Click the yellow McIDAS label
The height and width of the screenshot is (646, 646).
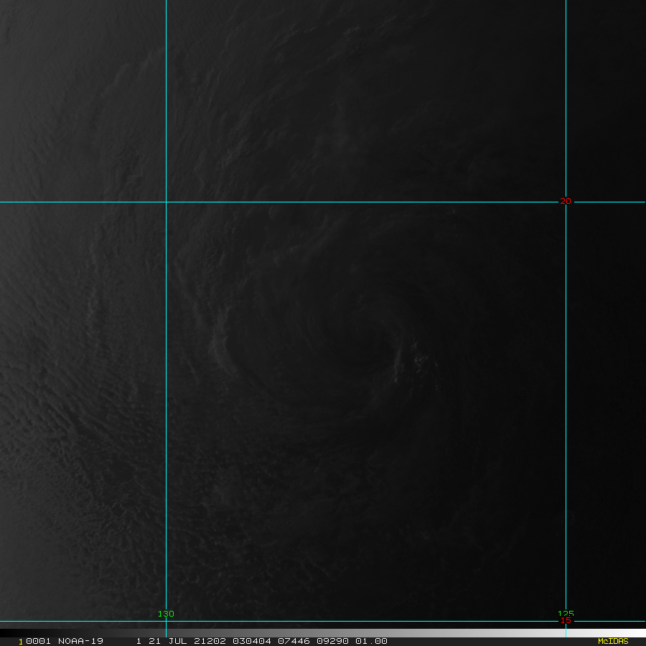point(612,641)
